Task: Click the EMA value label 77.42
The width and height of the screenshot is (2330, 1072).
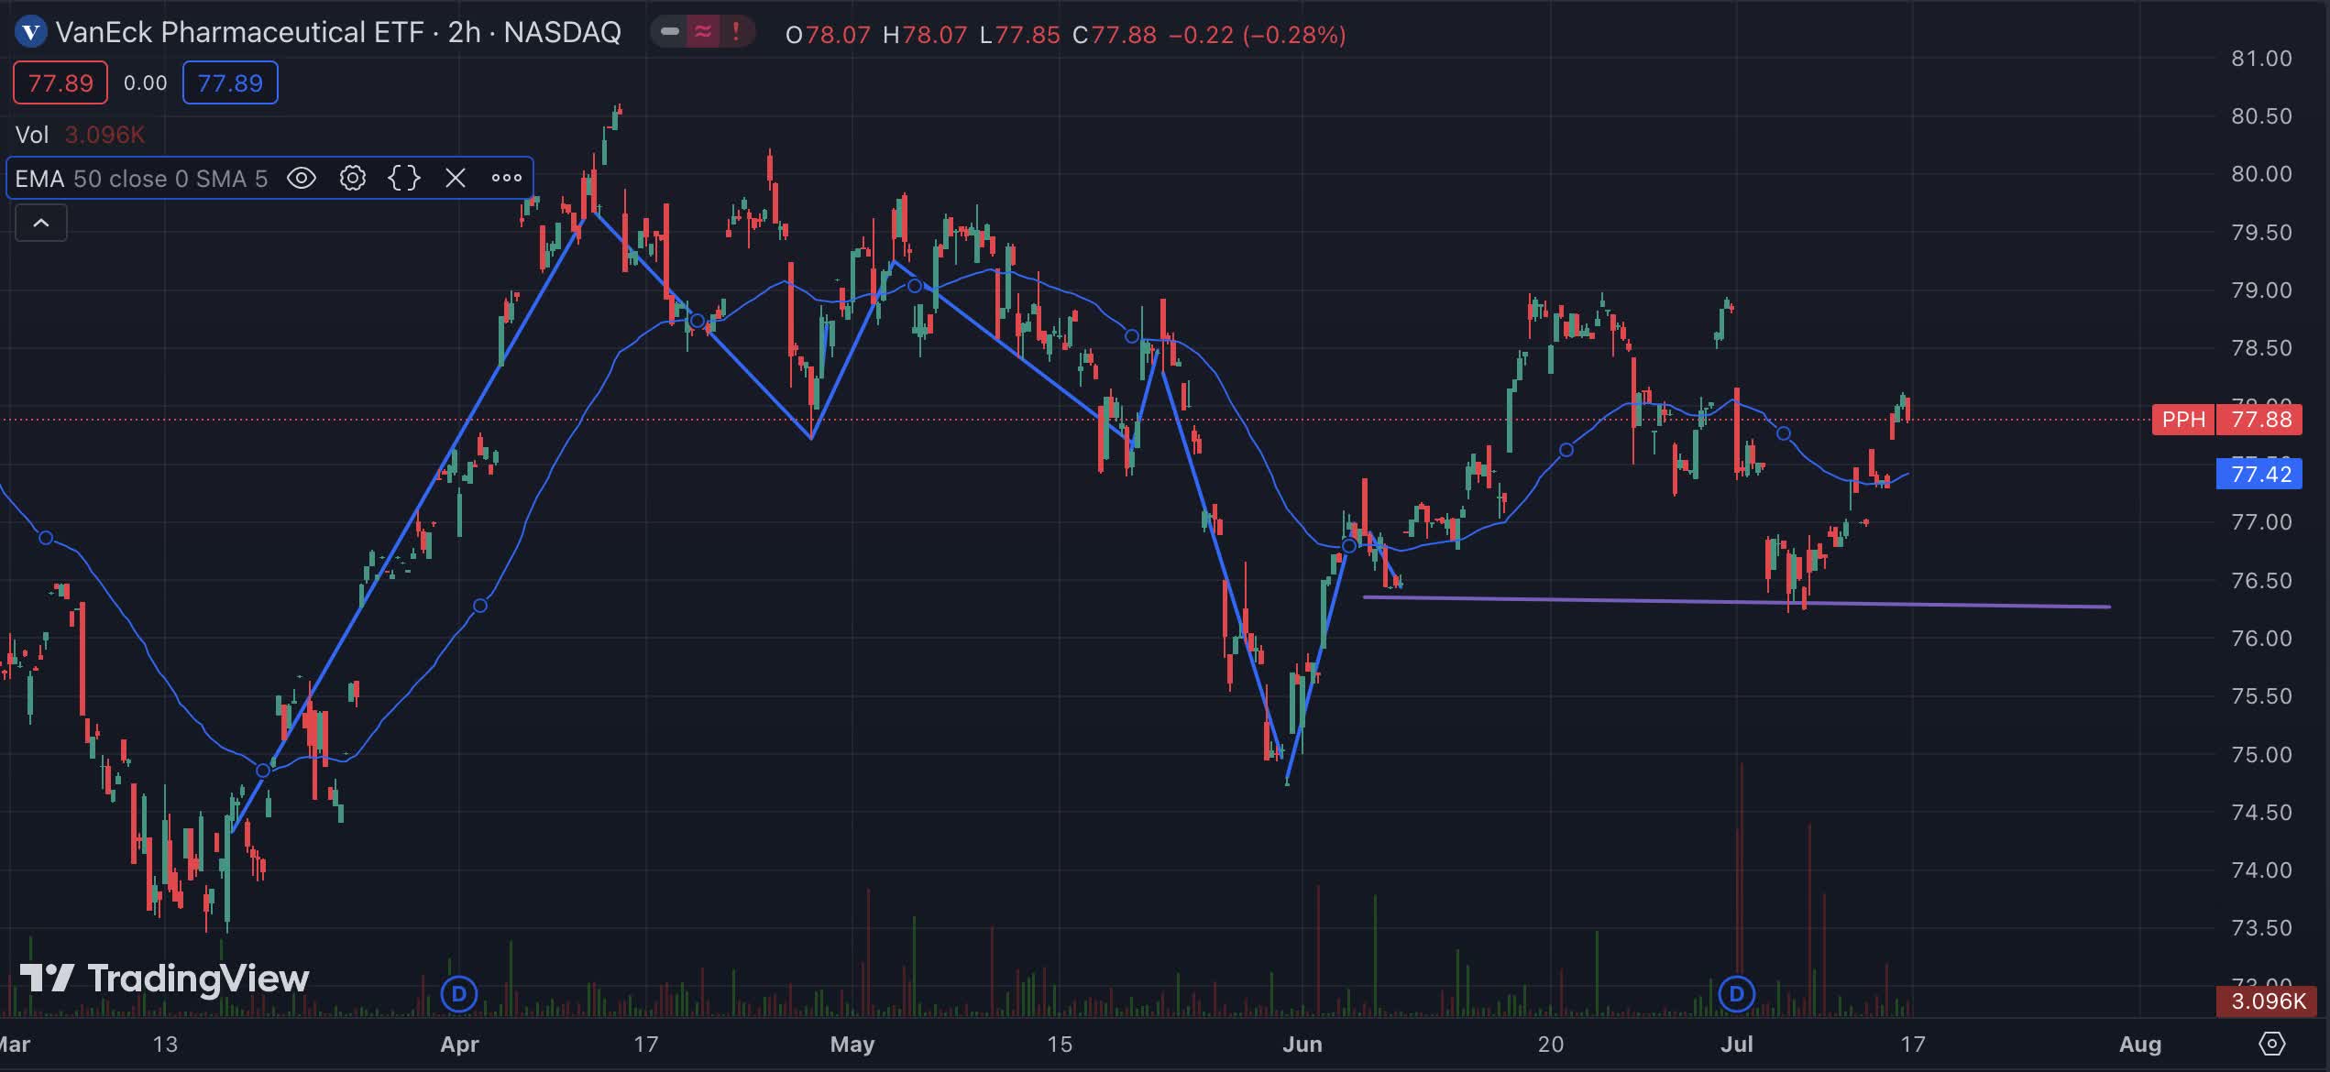Action: [x=2259, y=474]
